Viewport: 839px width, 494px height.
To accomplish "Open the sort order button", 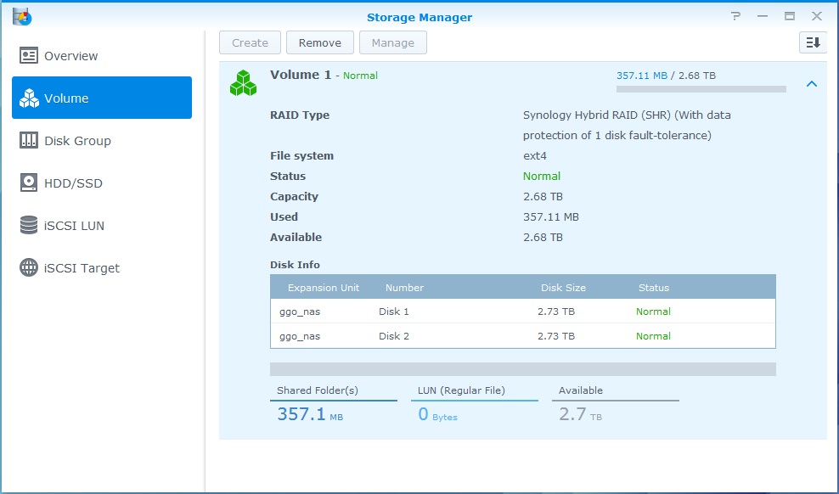I will click(812, 42).
